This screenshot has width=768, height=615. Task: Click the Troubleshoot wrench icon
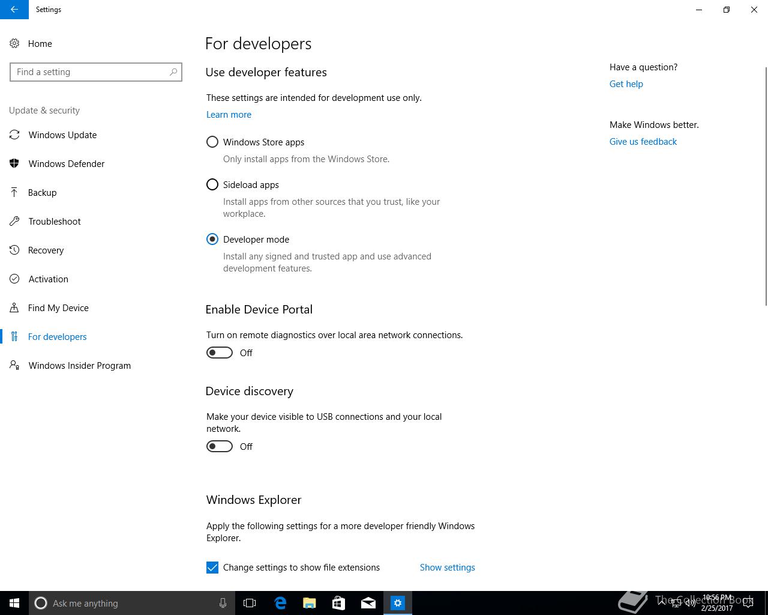click(14, 221)
